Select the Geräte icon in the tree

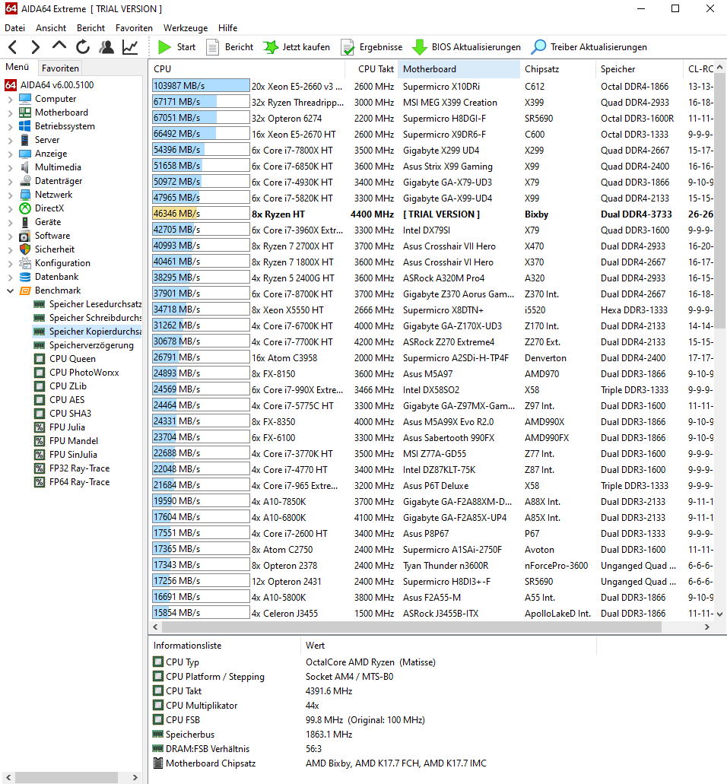click(25, 222)
